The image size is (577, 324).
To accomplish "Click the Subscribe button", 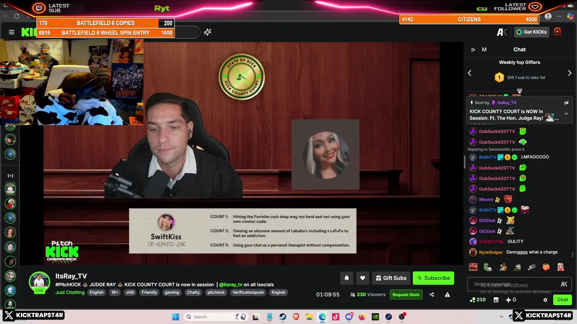I will (x=434, y=278).
